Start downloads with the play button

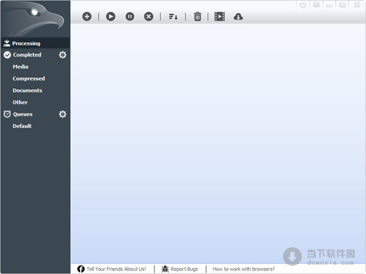click(x=110, y=16)
